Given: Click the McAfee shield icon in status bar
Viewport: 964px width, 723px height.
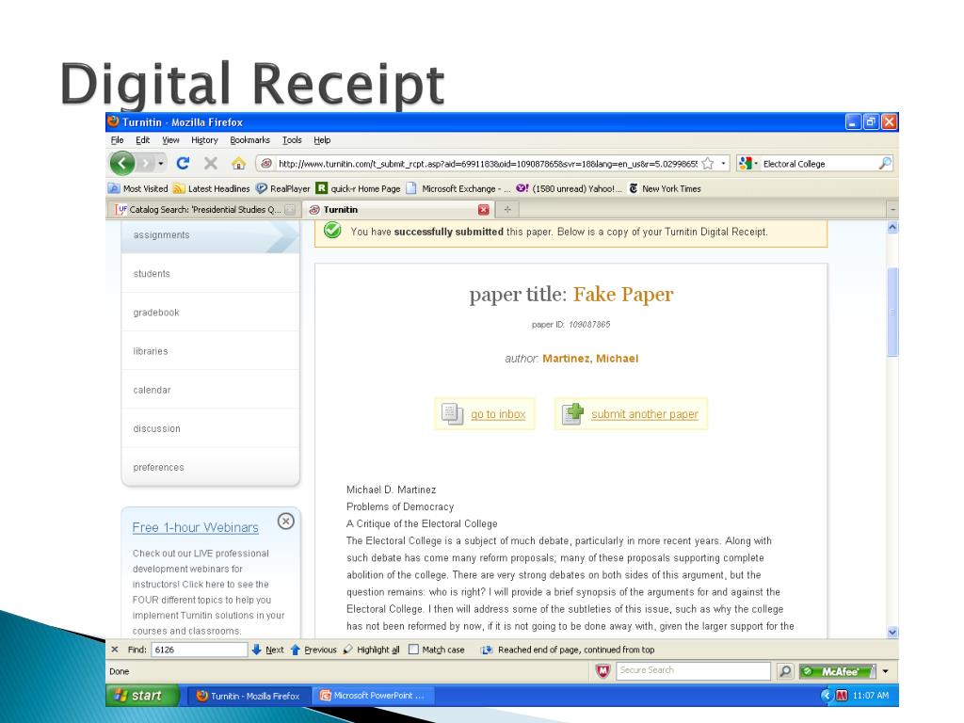Looking at the screenshot, I should 603,671.
